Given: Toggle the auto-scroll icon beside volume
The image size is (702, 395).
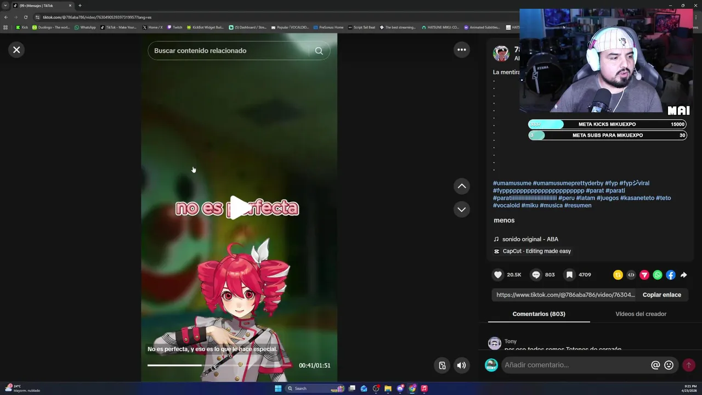Looking at the screenshot, I should click(442, 365).
